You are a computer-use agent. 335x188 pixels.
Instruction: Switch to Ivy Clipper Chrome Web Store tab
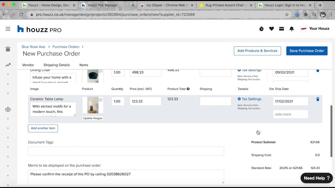[x=167, y=5]
